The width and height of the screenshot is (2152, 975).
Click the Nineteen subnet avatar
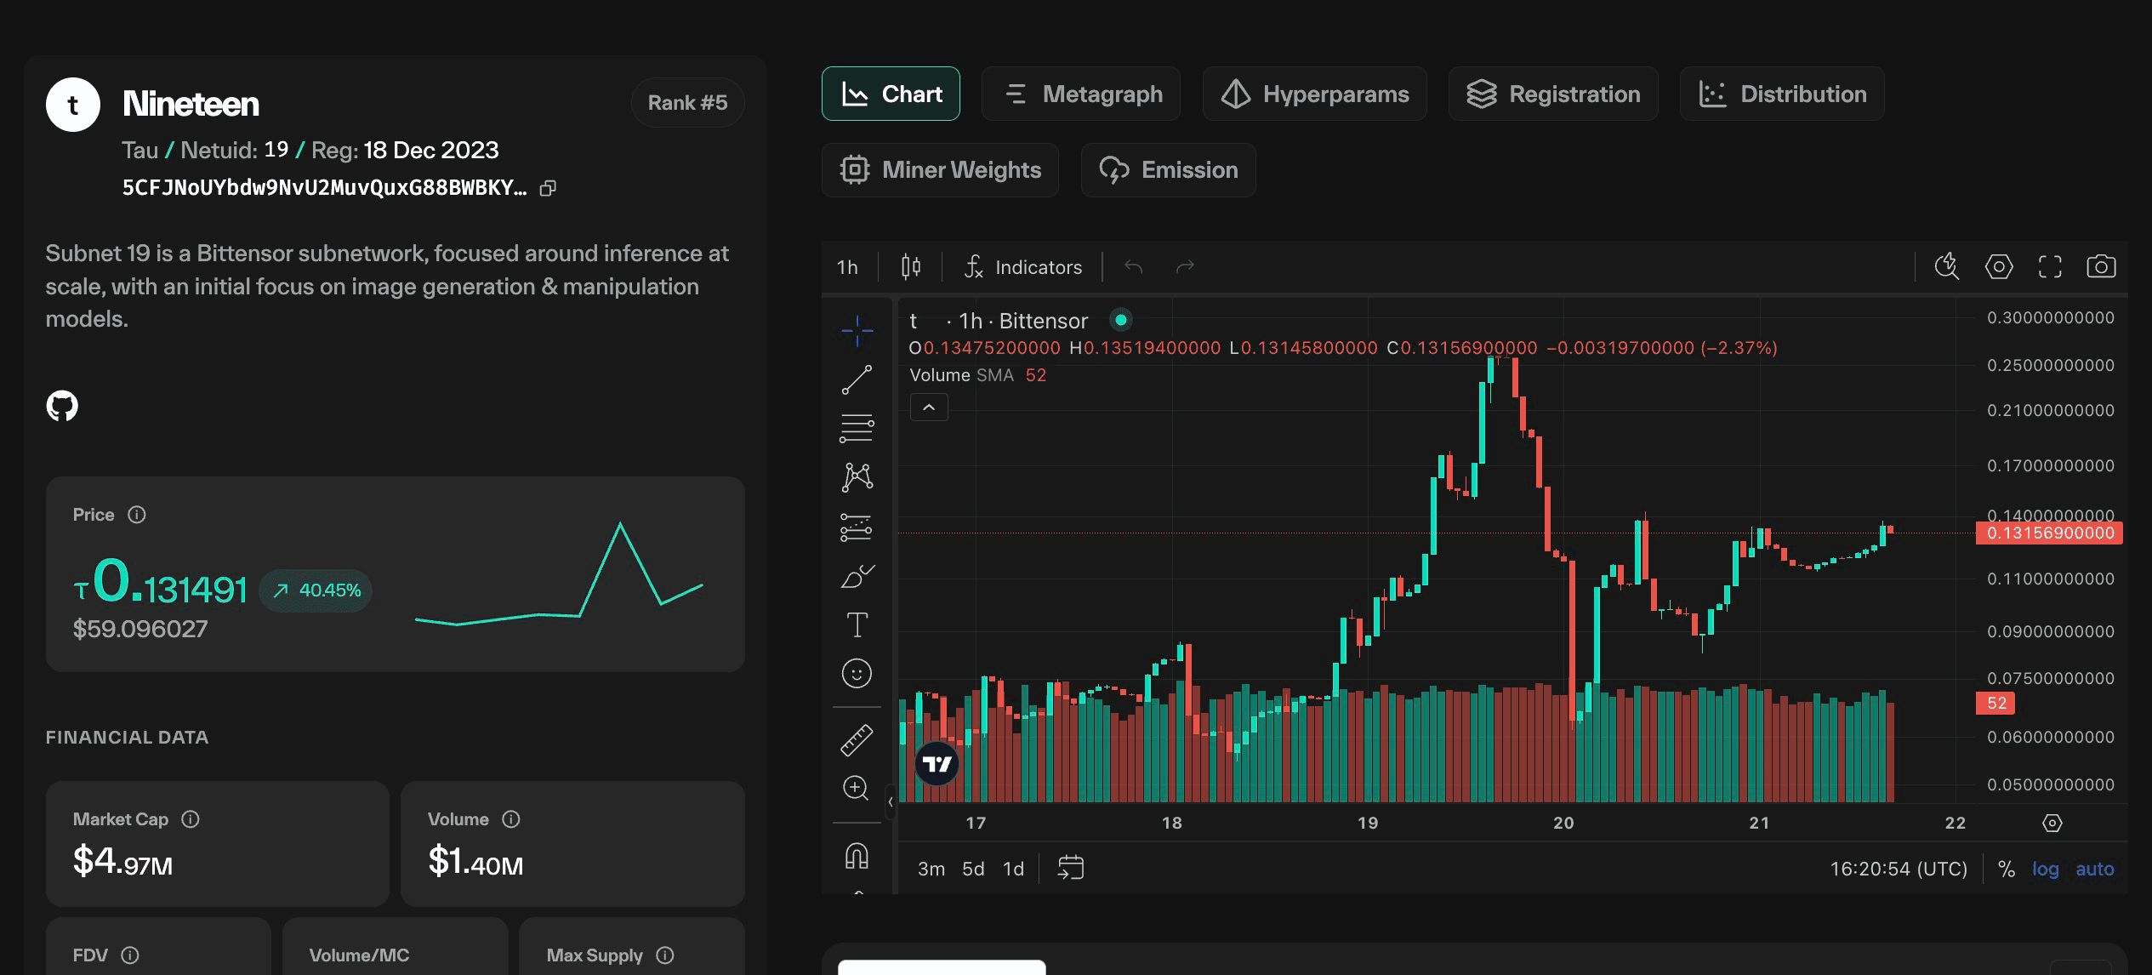[73, 105]
